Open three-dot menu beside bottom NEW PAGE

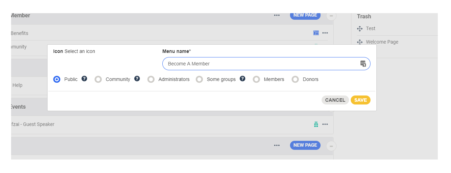pos(277,145)
